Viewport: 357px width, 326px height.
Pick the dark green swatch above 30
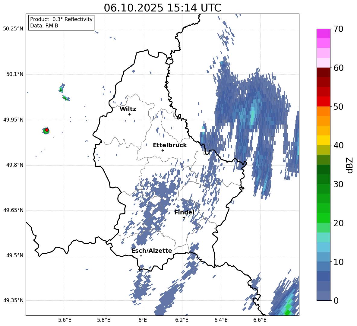click(x=323, y=179)
